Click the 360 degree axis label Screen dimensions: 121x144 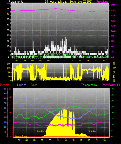(x=9, y=64)
